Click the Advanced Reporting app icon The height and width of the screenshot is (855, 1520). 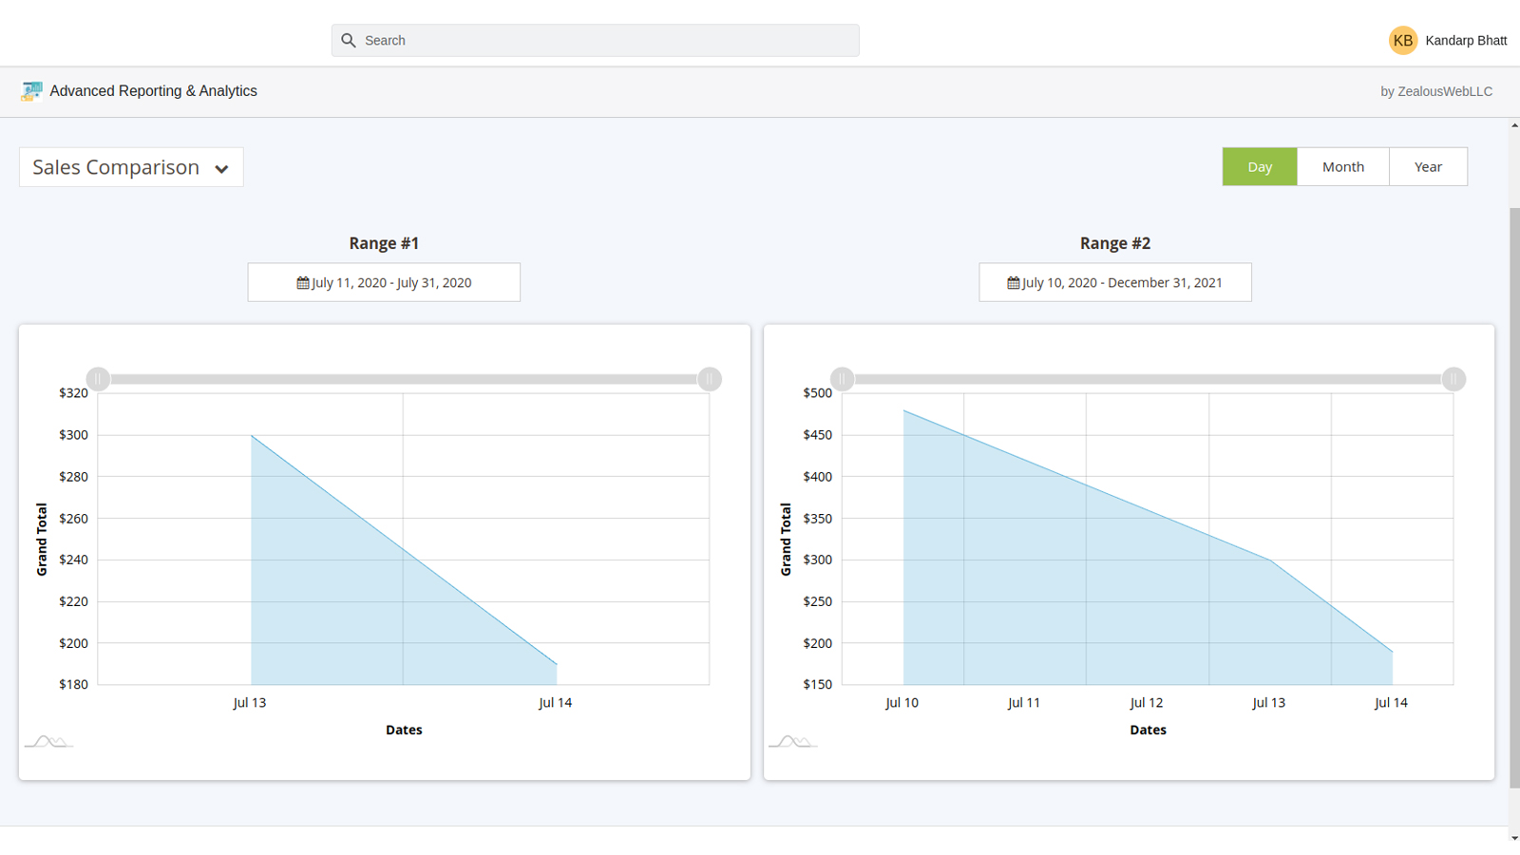coord(31,91)
